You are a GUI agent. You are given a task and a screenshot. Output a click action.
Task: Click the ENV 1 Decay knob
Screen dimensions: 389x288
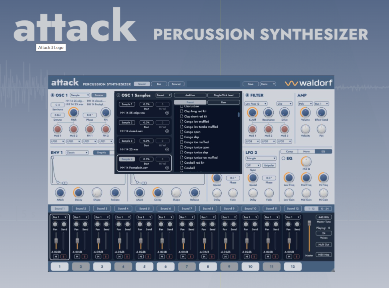[78, 193]
